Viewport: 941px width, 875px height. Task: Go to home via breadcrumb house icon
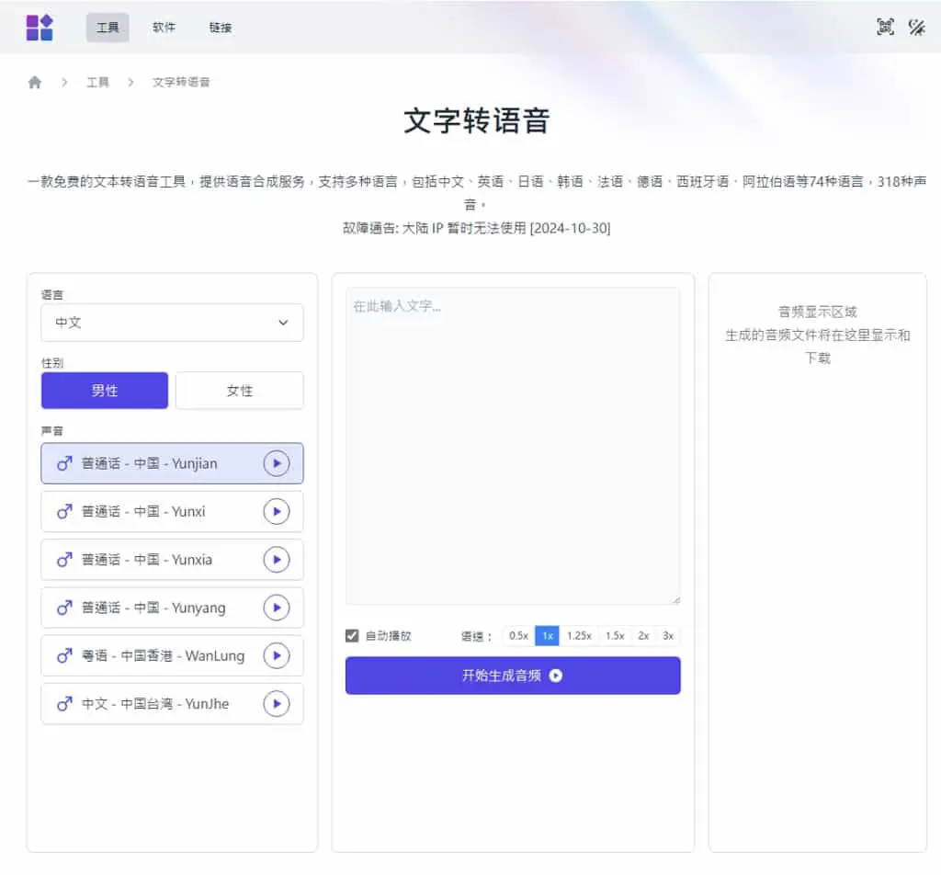point(35,82)
